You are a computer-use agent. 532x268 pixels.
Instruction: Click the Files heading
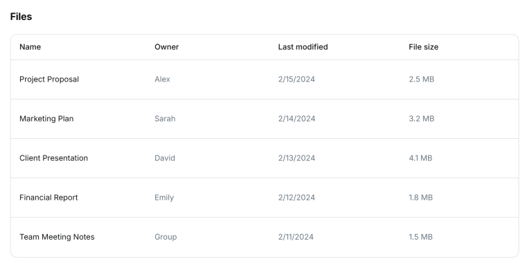tap(21, 17)
